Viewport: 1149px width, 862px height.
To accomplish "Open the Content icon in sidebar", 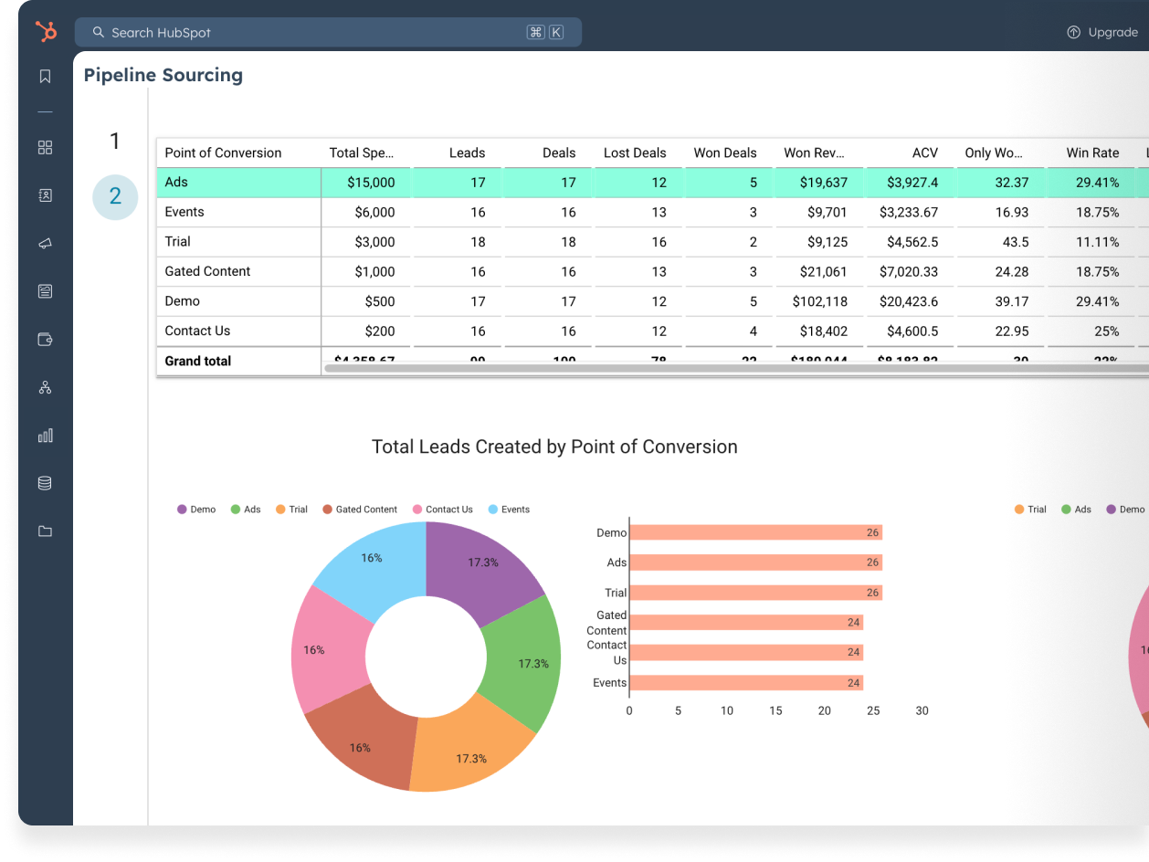I will [x=45, y=291].
